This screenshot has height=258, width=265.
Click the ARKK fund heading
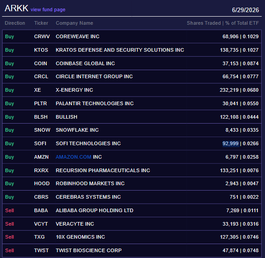pyautogui.click(x=16, y=8)
